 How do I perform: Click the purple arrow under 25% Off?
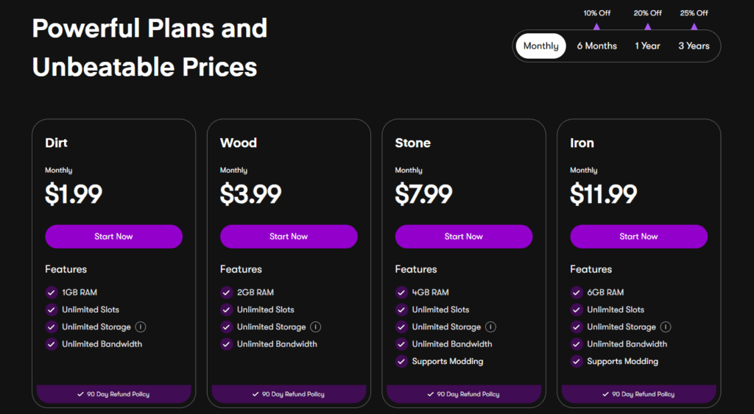(x=694, y=26)
